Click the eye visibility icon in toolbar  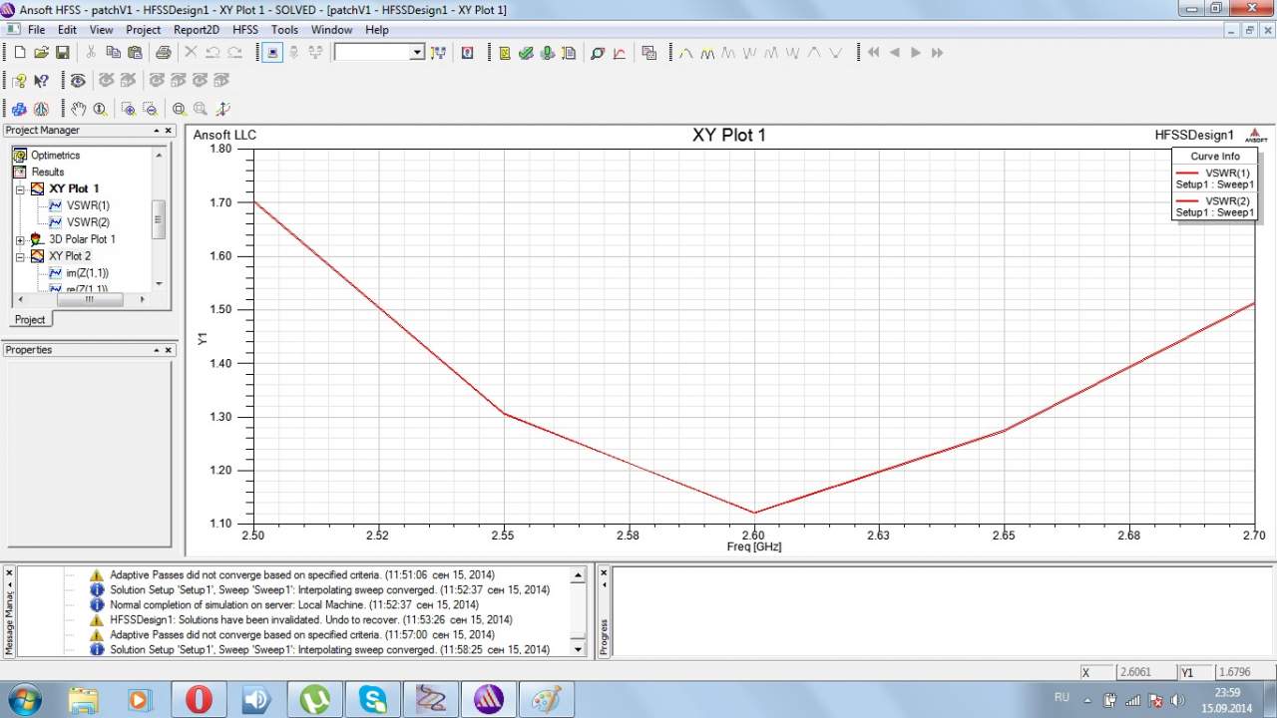click(77, 81)
